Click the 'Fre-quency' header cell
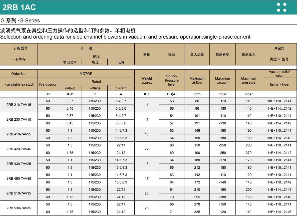This screenshot has height=216, width=297. point(48,85)
